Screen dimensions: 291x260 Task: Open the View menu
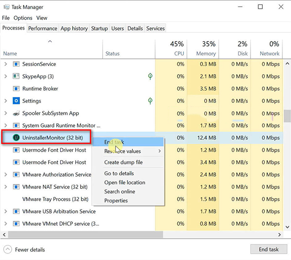42,18
